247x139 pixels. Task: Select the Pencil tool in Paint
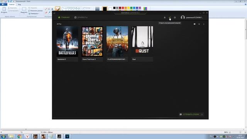point(46,9)
